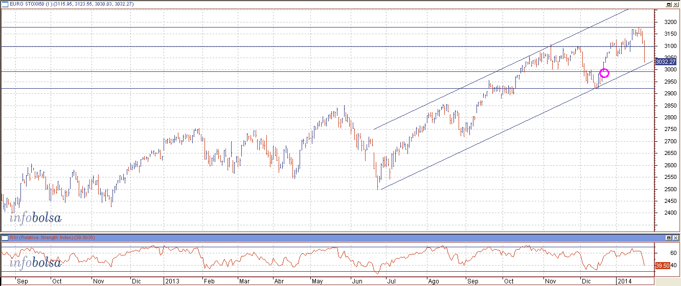Click the 2950 price axis label
The width and height of the screenshot is (681, 286).
669,82
